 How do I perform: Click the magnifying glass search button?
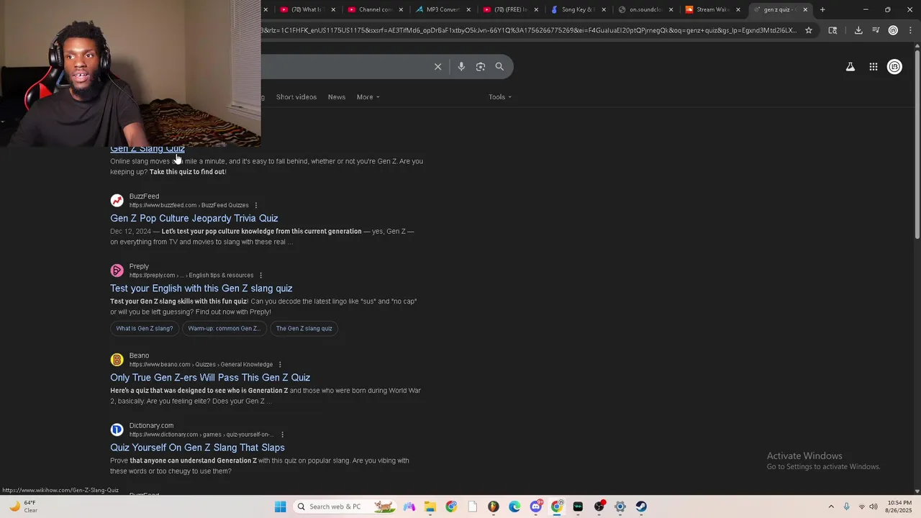pyautogui.click(x=499, y=66)
